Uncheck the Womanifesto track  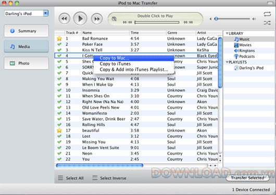[x=59, y=113]
